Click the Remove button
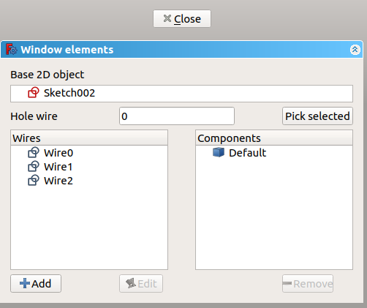 click(308, 284)
